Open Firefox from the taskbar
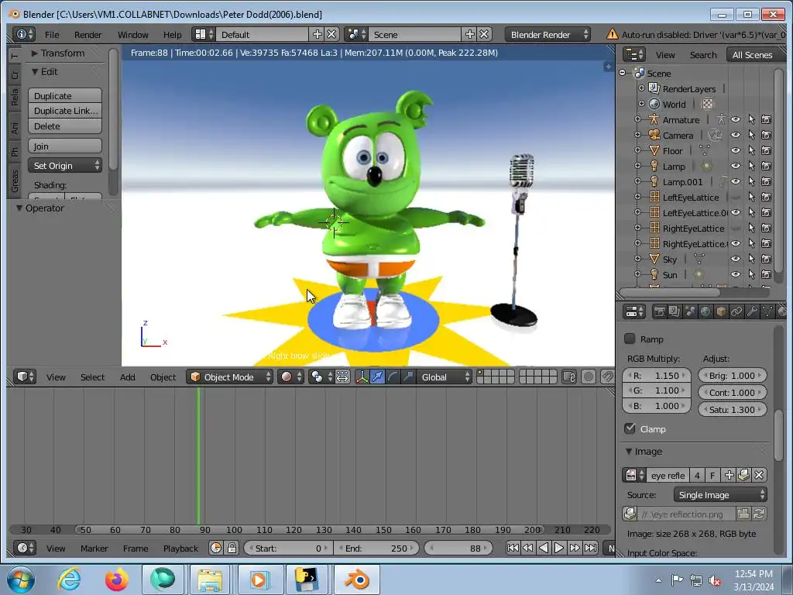The image size is (793, 595). coord(117,580)
